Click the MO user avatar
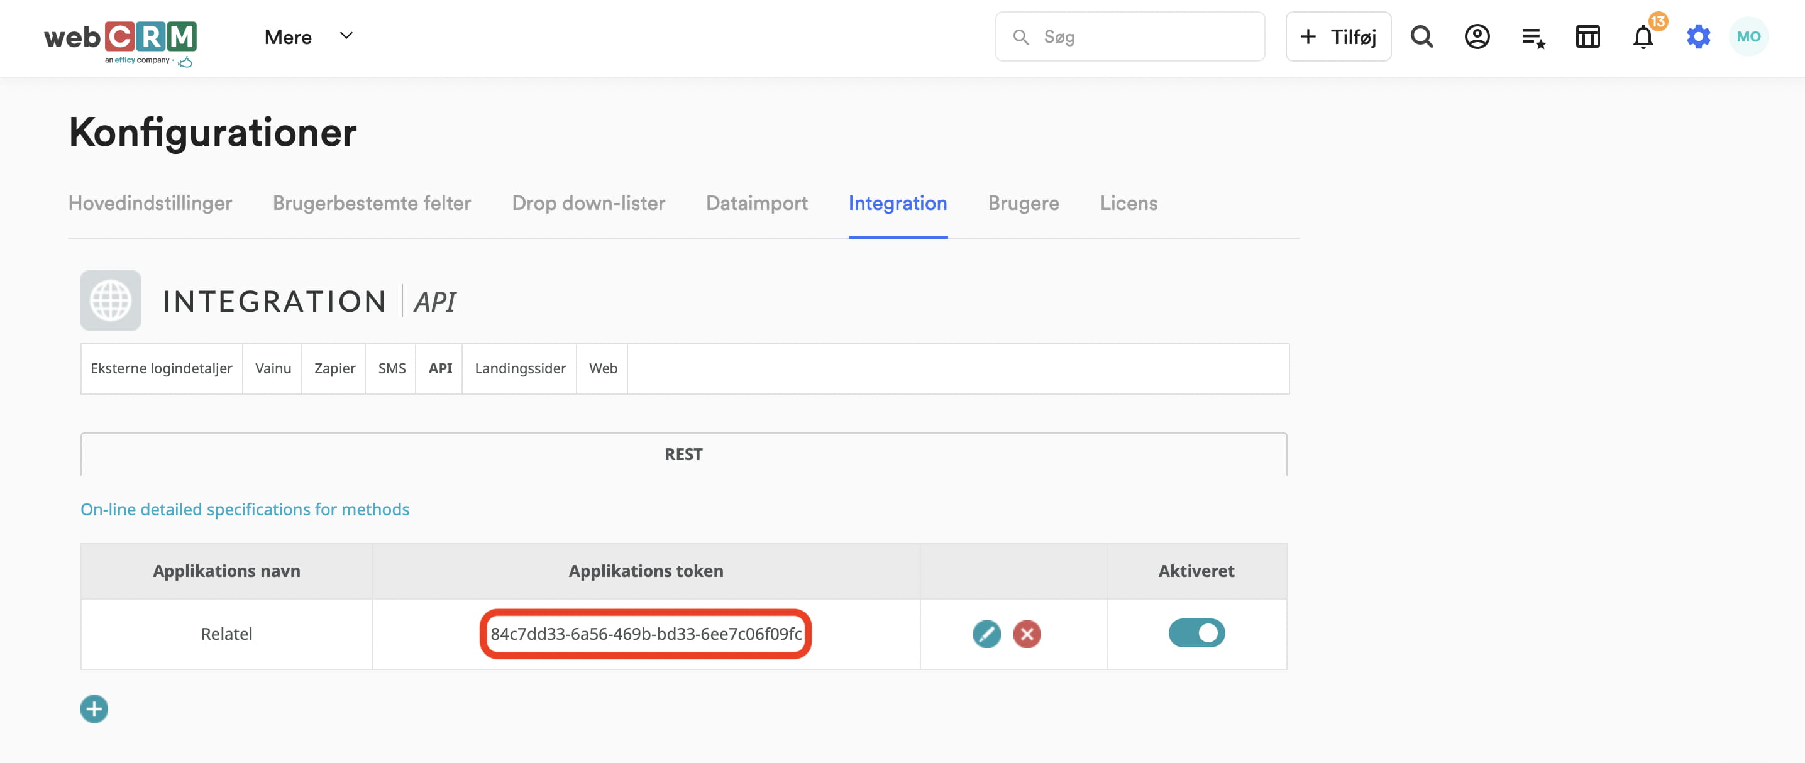This screenshot has width=1805, height=763. 1748,36
